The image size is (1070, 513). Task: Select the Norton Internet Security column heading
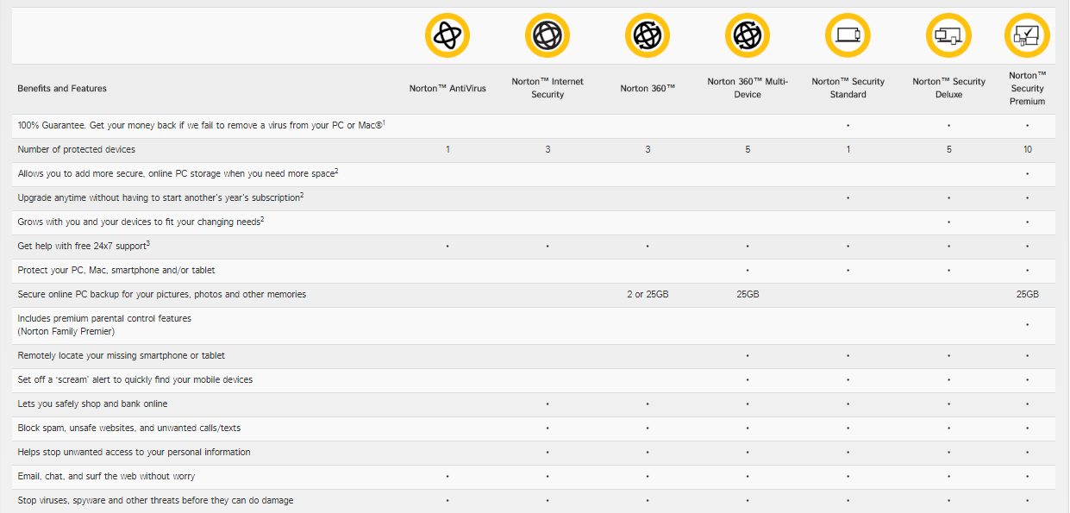click(x=548, y=88)
